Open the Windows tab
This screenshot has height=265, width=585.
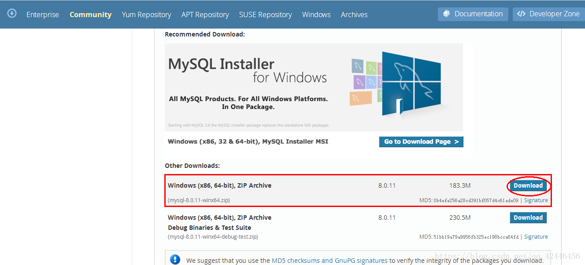point(316,15)
